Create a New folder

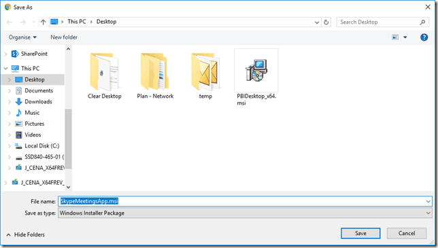(x=64, y=37)
